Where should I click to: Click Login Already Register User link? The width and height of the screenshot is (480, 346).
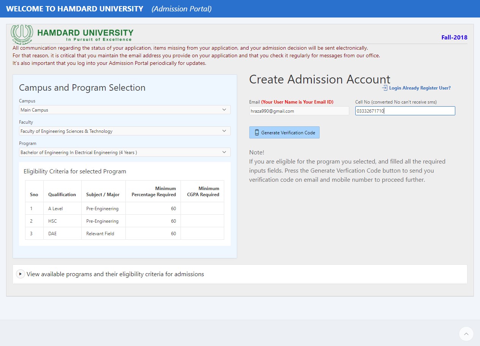pyautogui.click(x=420, y=88)
